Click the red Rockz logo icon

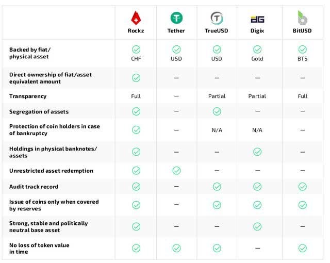(x=136, y=18)
